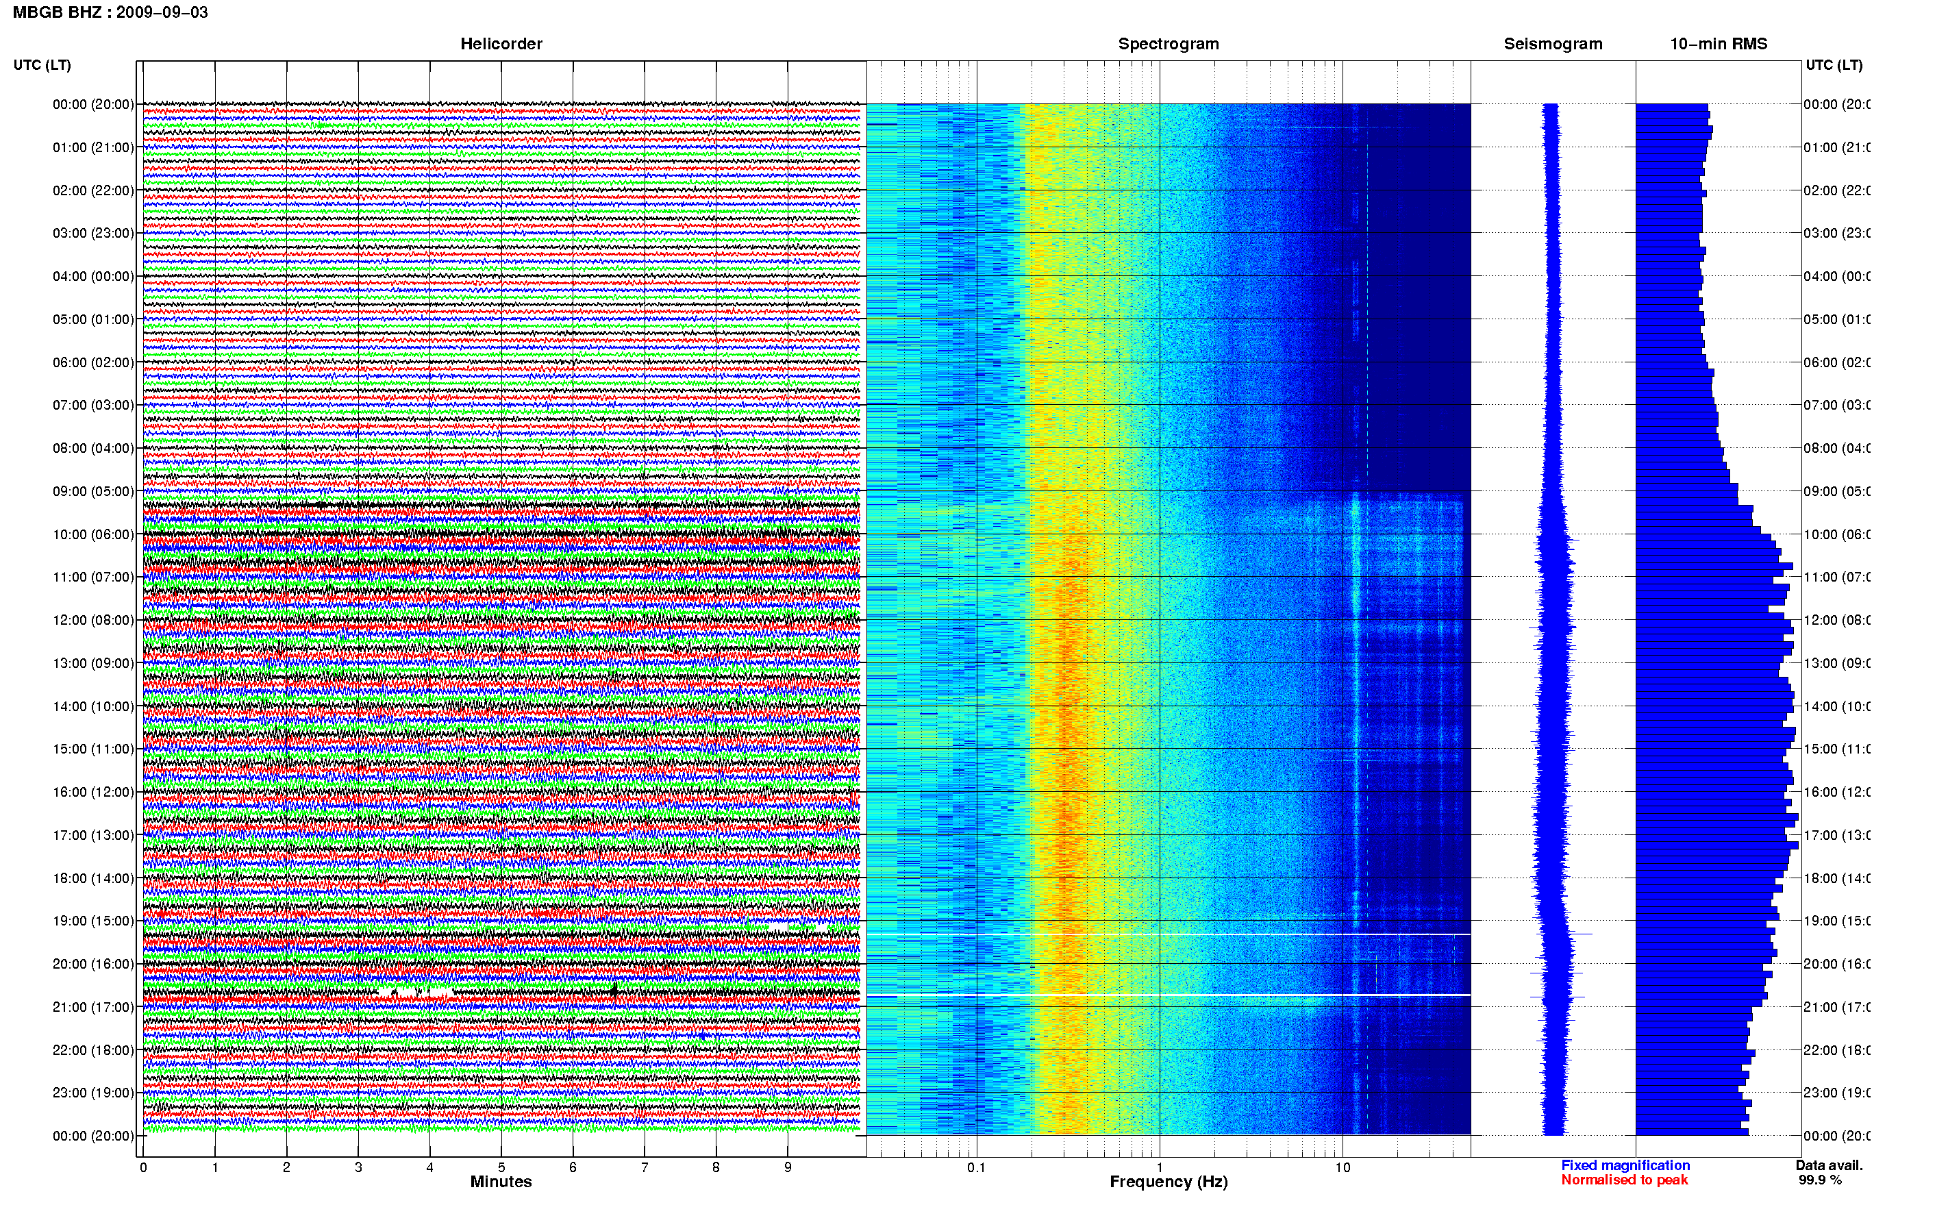Click the '23:00 (19:00)' left time label
The image size is (1948, 1218).
click(93, 1093)
